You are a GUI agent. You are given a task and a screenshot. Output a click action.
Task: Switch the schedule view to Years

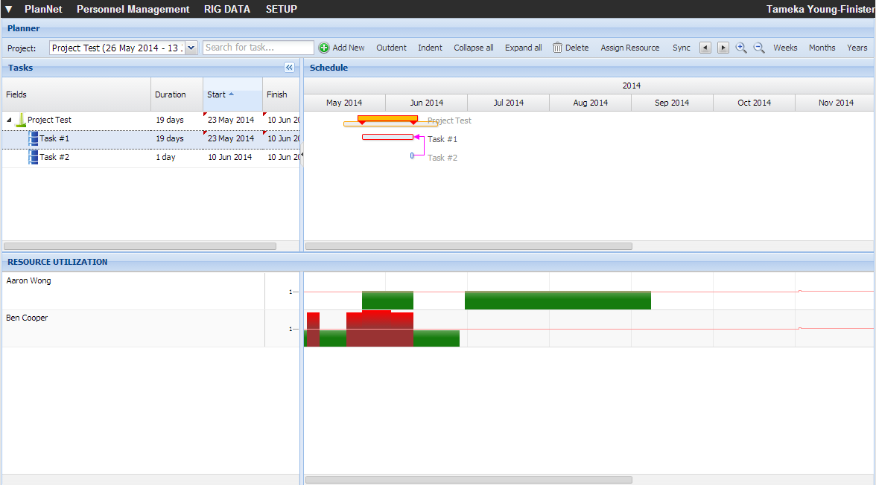(857, 48)
